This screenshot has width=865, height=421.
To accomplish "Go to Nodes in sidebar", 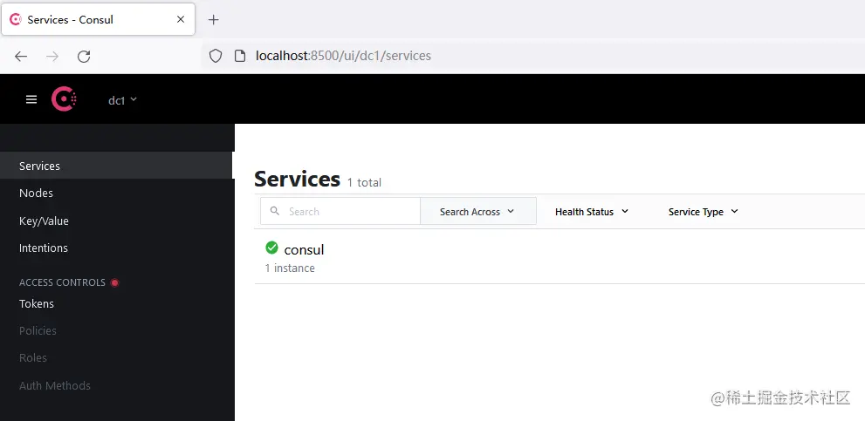I will pyautogui.click(x=37, y=194).
